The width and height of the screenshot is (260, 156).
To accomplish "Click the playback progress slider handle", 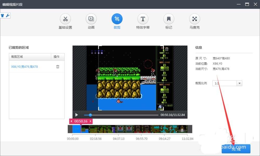I will point(90,115).
